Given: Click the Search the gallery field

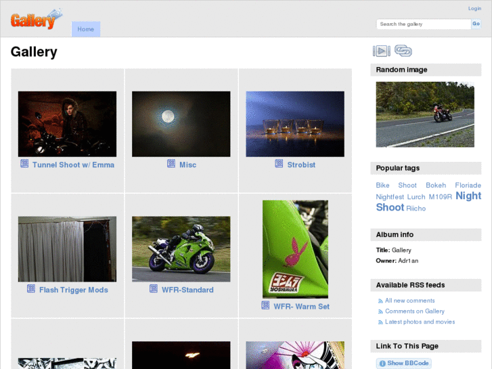Looking at the screenshot, I should (424, 24).
